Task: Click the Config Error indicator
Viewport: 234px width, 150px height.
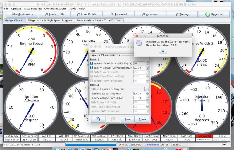Action: coord(152,136)
